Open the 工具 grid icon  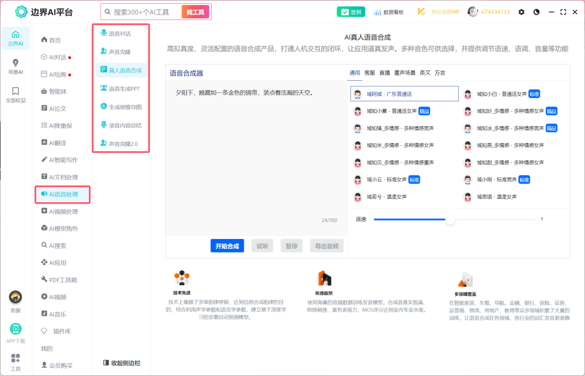(15, 359)
